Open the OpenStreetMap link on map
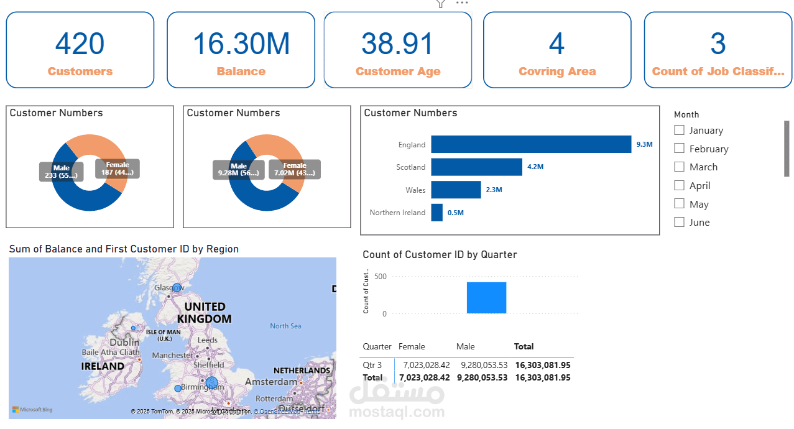Viewport: 794px width, 429px height. (x=280, y=412)
